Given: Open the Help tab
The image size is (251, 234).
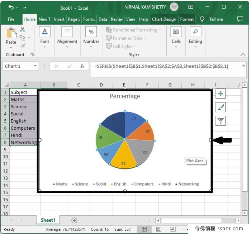Looking at the screenshot, I should coord(143,19).
